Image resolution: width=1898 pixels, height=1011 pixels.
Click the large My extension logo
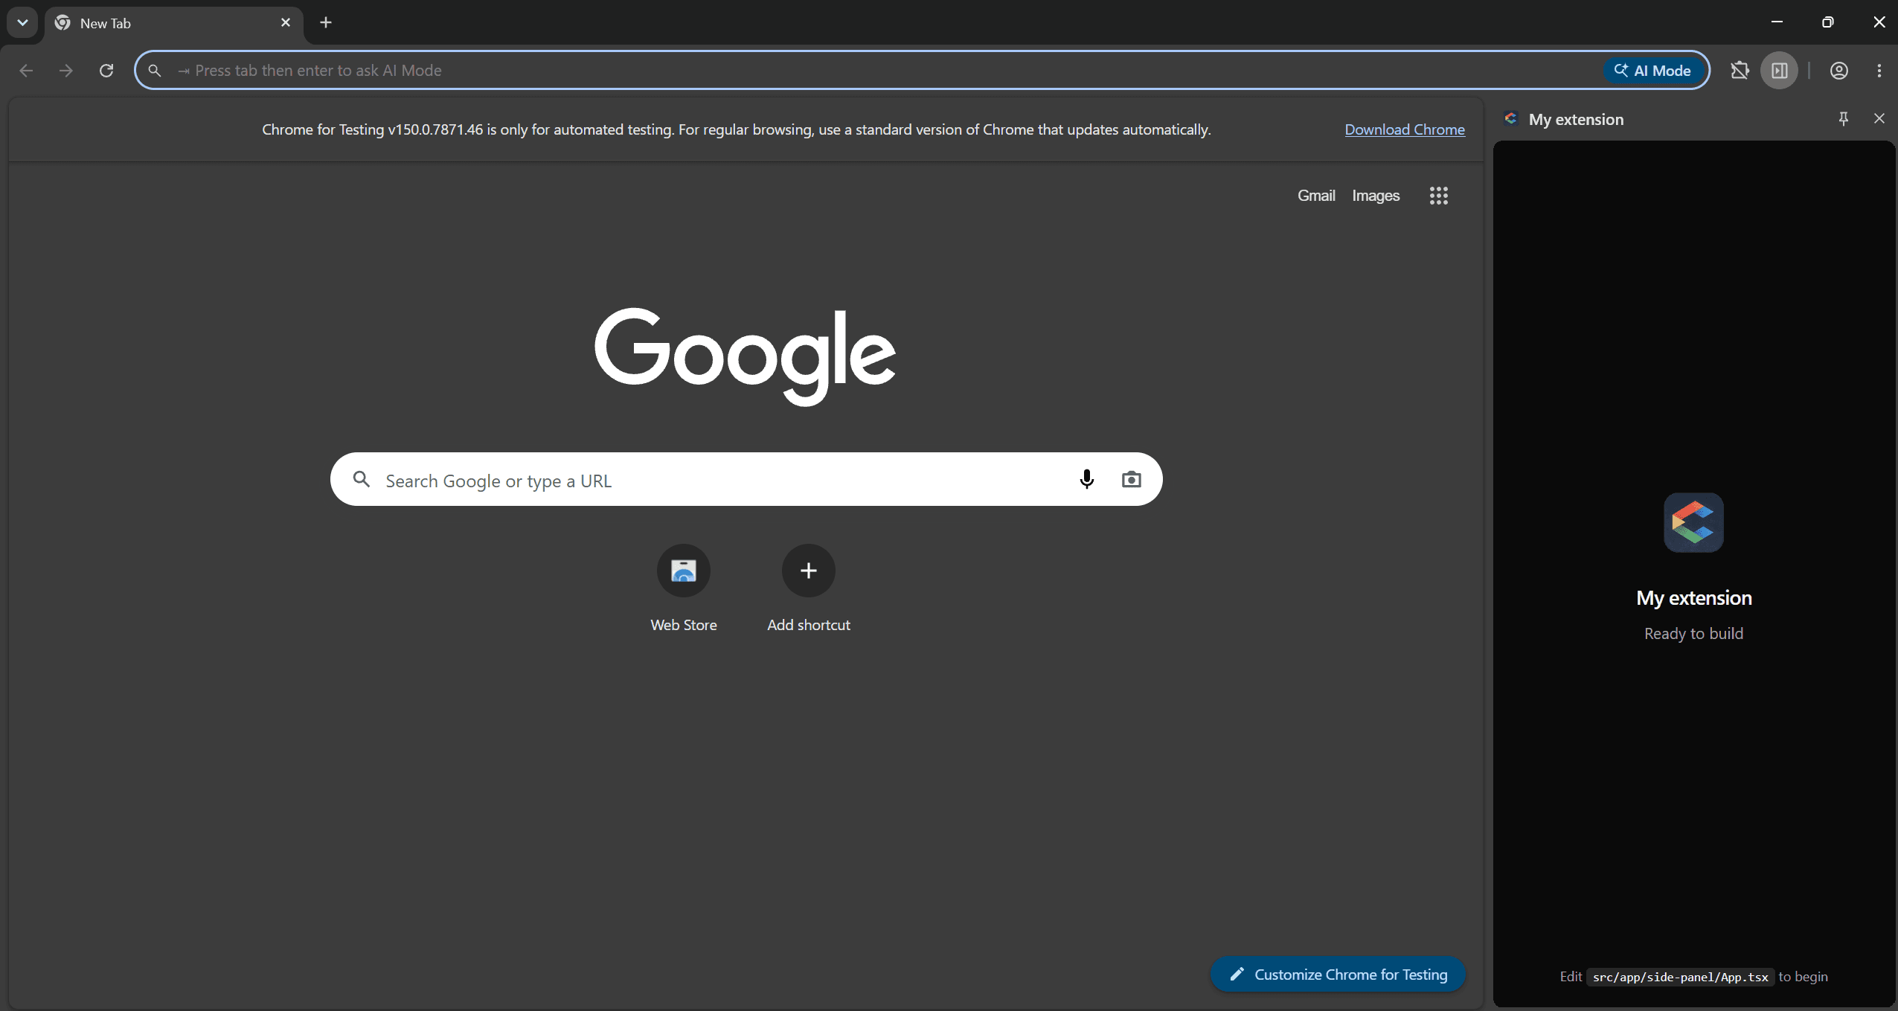tap(1693, 523)
